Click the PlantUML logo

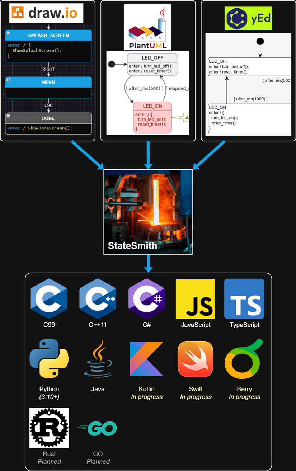pyautogui.click(x=148, y=27)
